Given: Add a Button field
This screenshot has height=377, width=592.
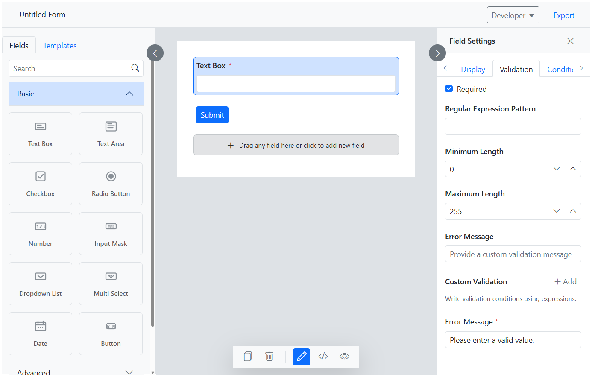Looking at the screenshot, I should (111, 333).
